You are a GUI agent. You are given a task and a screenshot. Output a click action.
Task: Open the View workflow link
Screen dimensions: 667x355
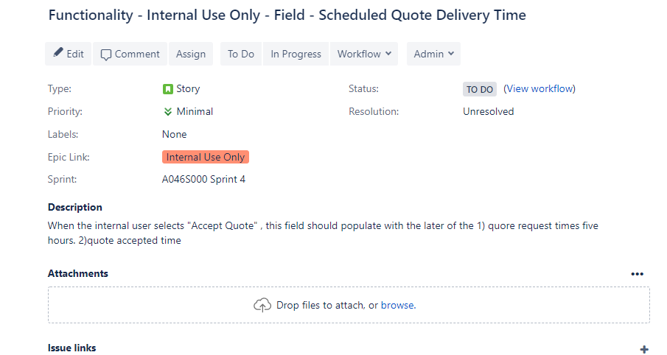coord(539,89)
